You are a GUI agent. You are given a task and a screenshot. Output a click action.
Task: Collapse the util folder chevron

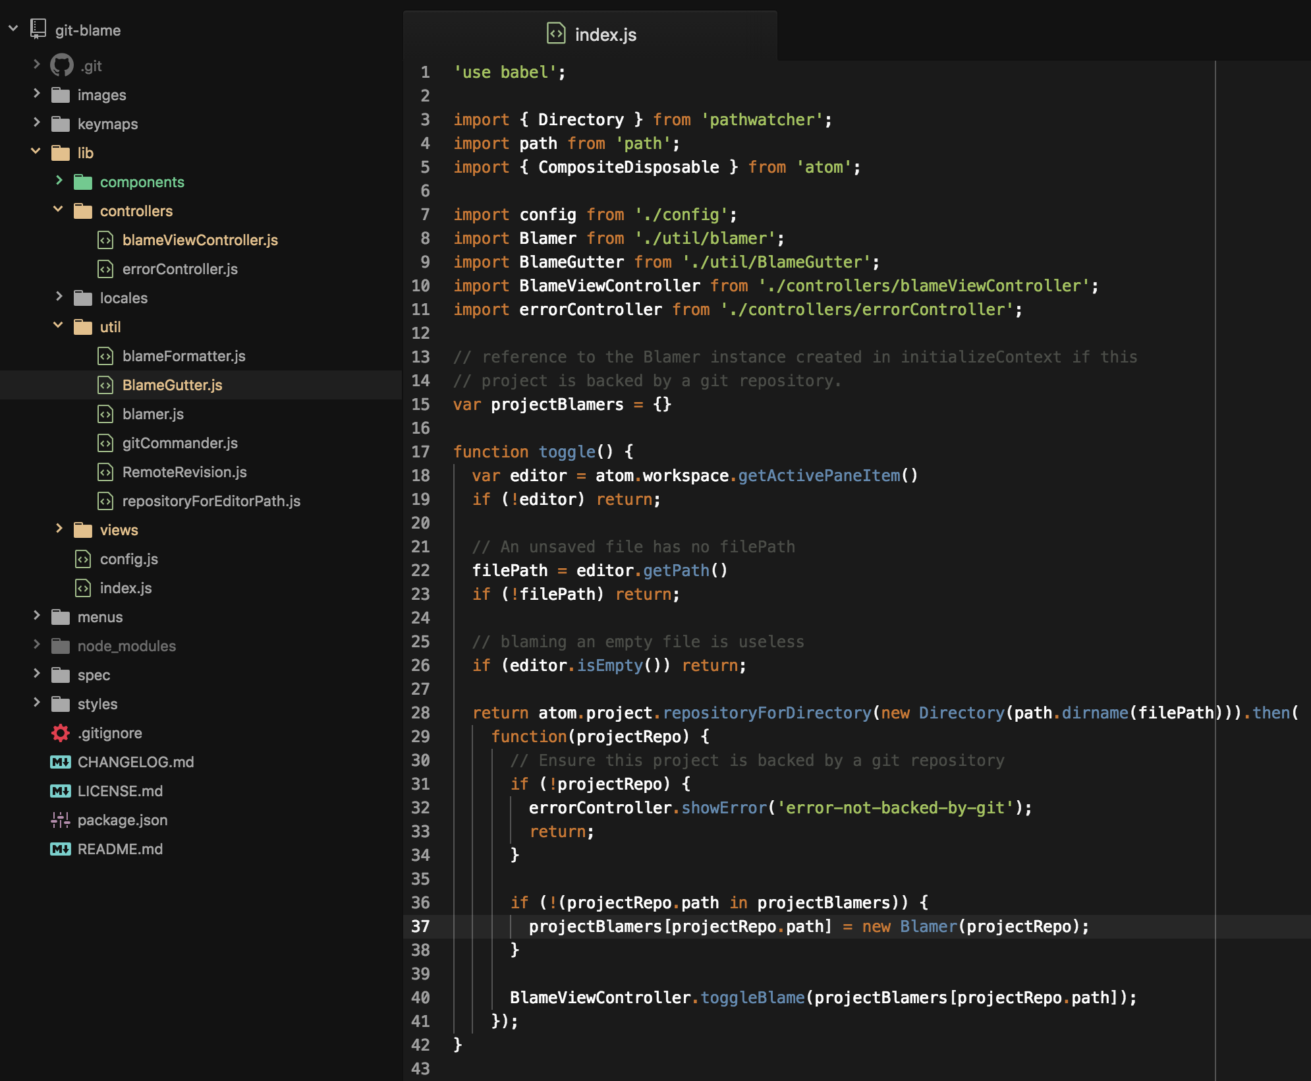(58, 326)
